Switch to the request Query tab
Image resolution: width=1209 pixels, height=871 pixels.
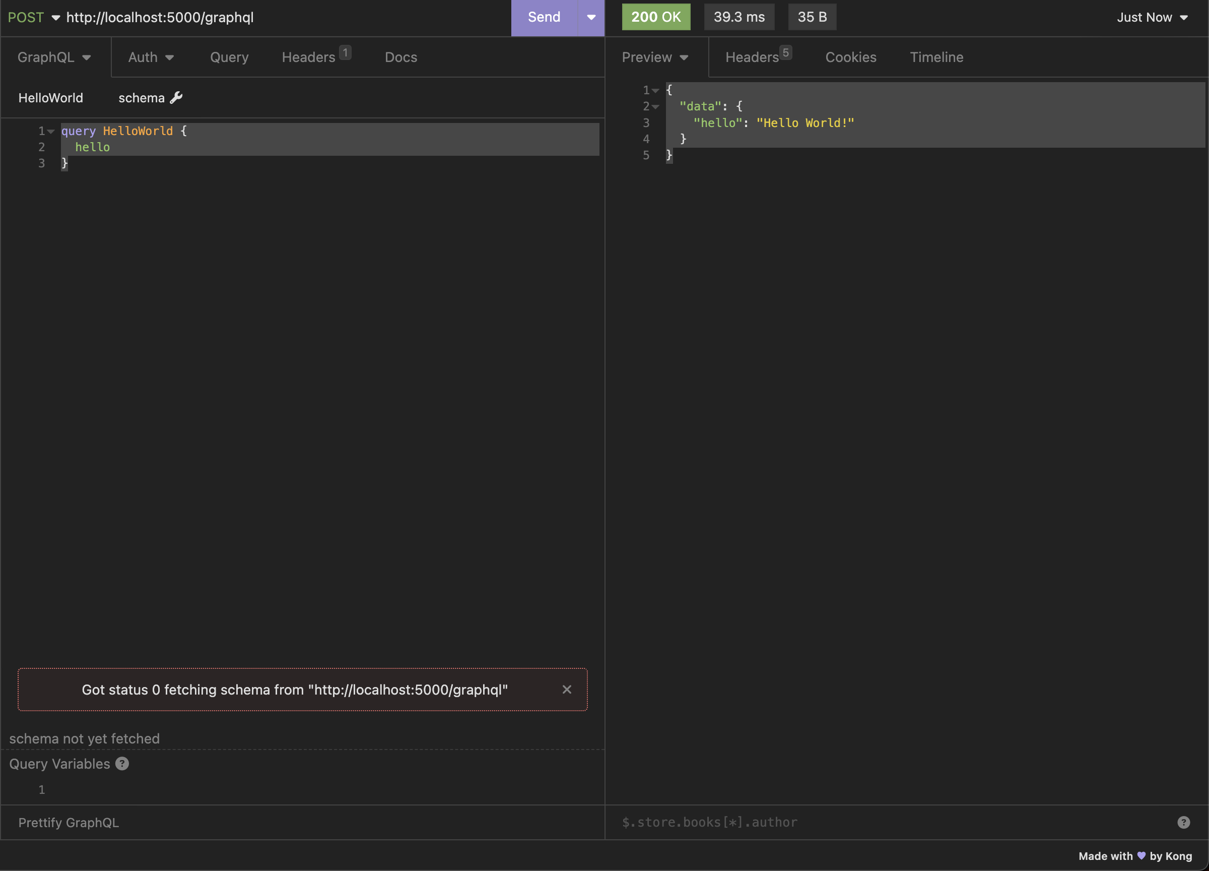(229, 57)
